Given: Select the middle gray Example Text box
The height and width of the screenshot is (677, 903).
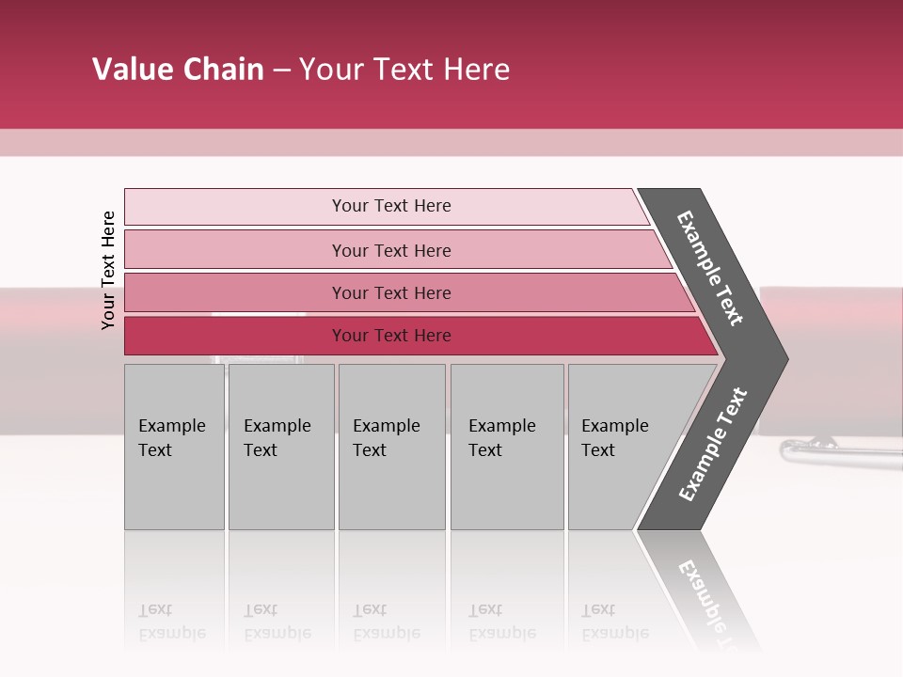Looking at the screenshot, I should [x=391, y=446].
